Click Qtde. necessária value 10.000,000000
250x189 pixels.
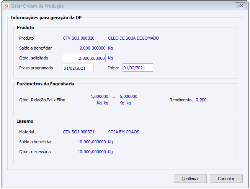(x=92, y=152)
